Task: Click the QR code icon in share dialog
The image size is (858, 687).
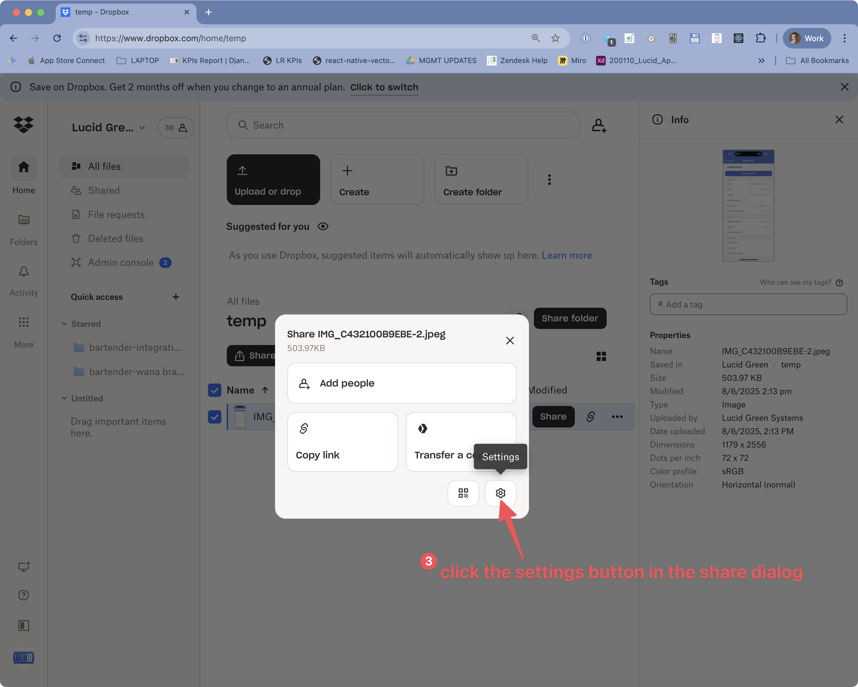Action: coord(463,493)
